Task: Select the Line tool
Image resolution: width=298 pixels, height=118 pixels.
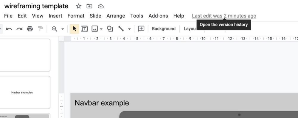Action: point(121,29)
